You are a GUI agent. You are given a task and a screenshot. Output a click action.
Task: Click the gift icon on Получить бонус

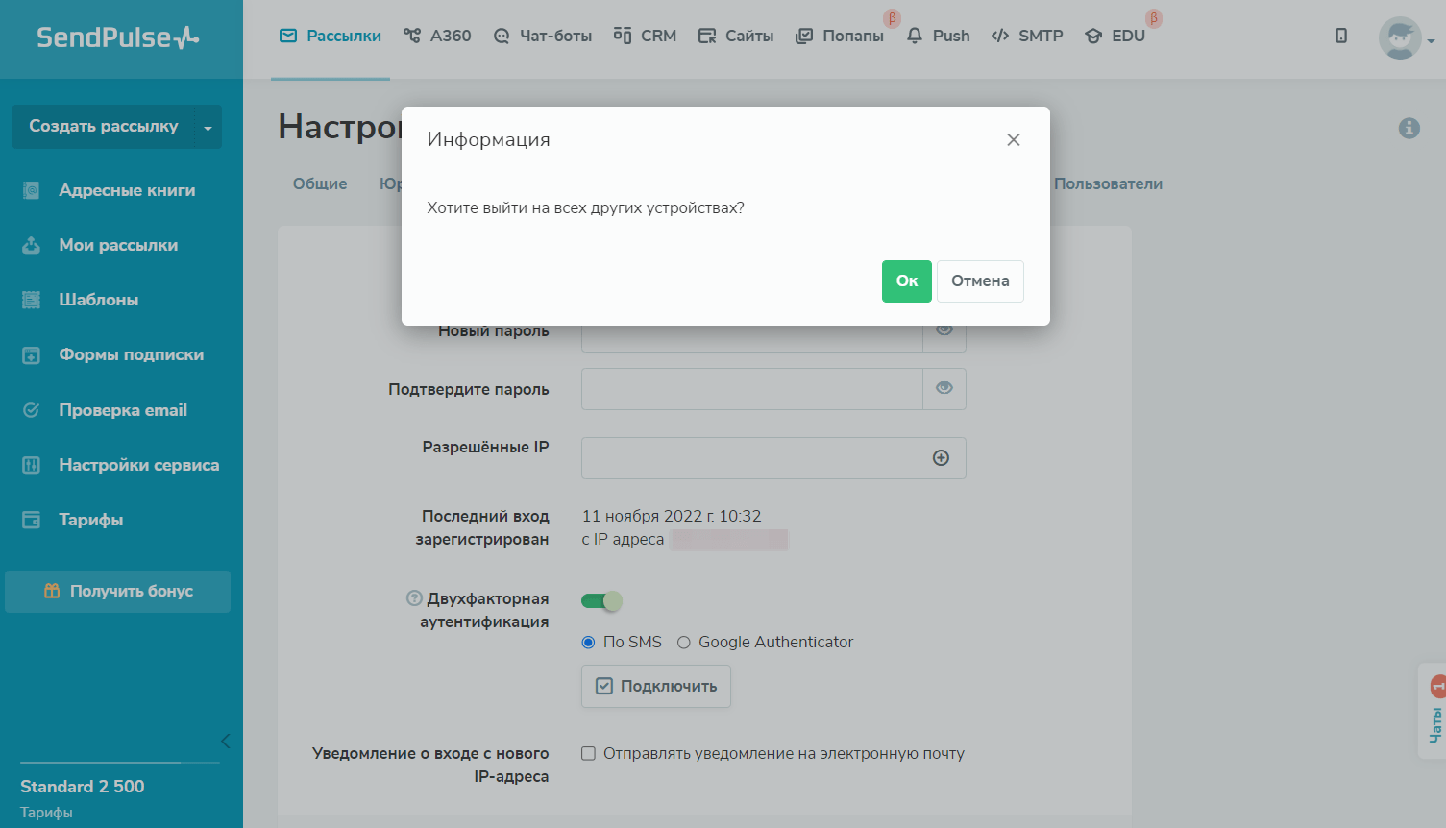click(x=52, y=592)
